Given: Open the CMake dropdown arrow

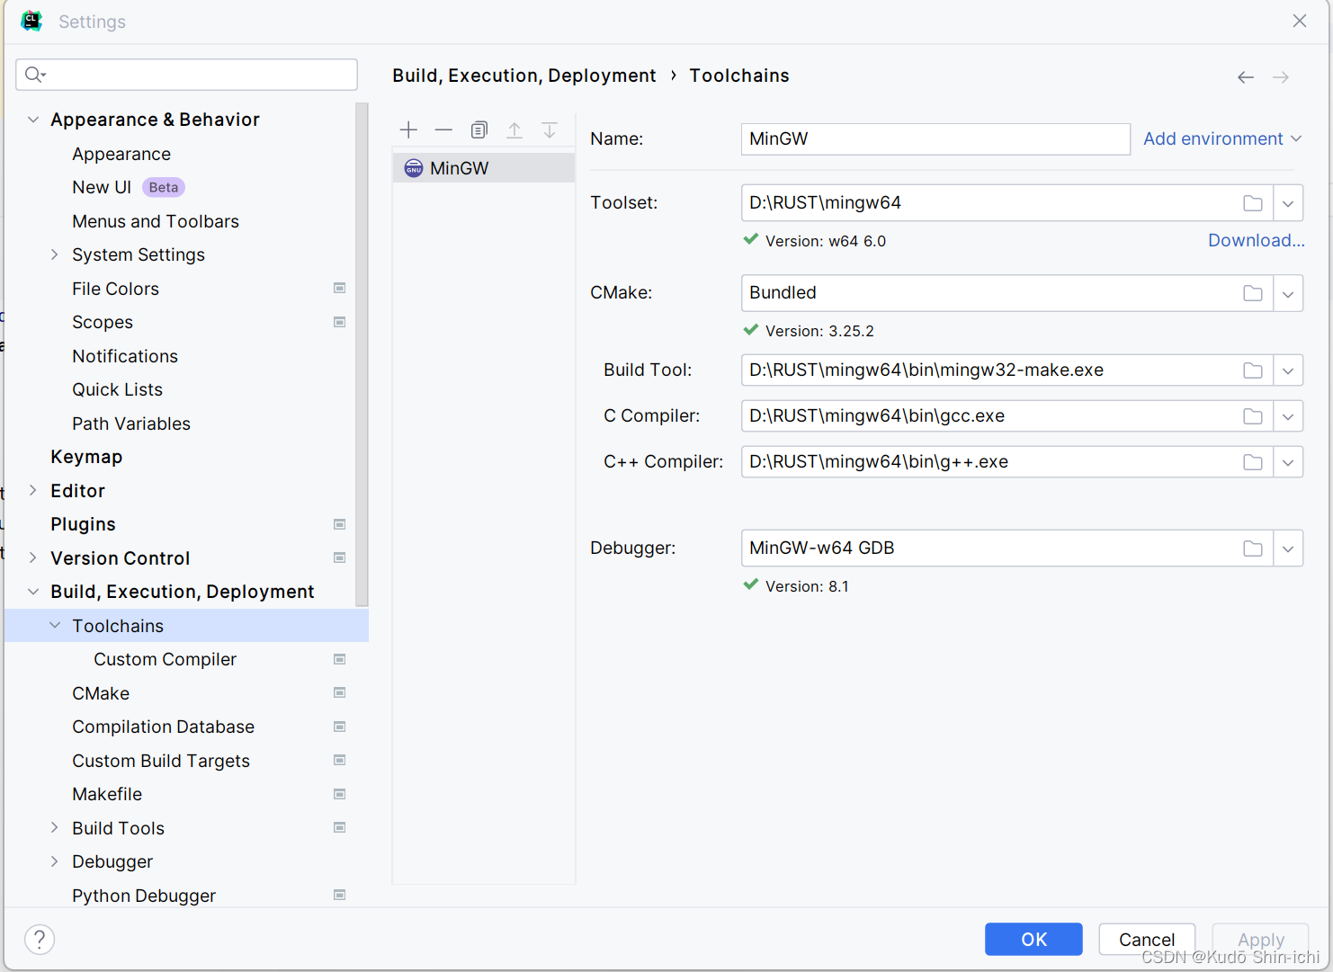Looking at the screenshot, I should pyautogui.click(x=1288, y=293).
